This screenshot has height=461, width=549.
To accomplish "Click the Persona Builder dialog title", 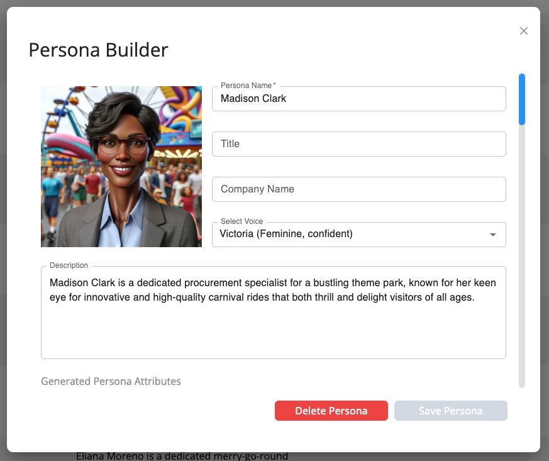I will click(x=98, y=50).
